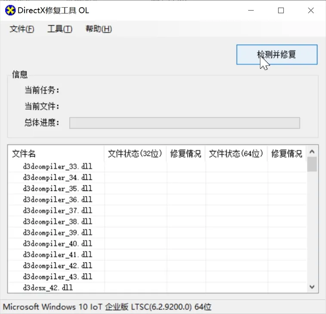Viewport: 326px width, 314px height.
Task: Select d3dcompiler_36.dll row
Action: 157,200
